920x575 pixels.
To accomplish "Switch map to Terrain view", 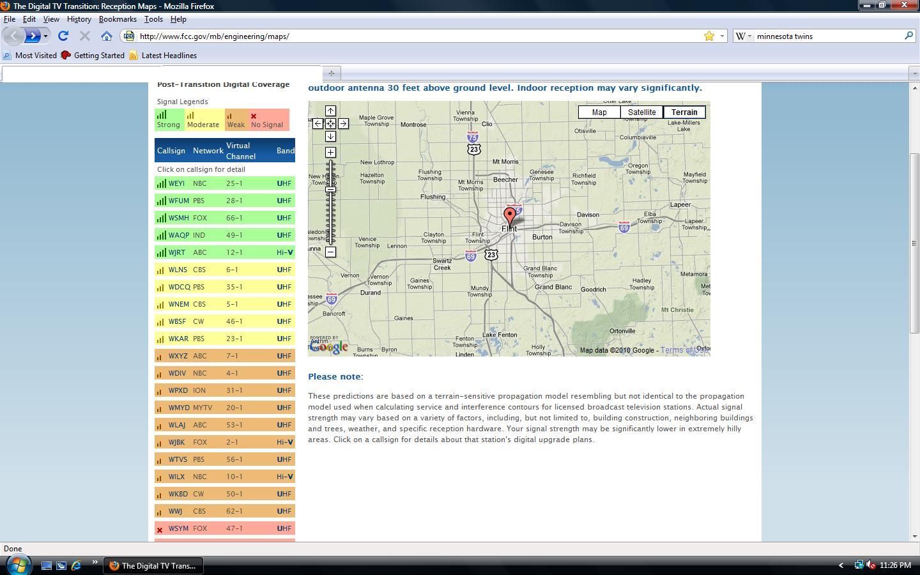I will 684,112.
